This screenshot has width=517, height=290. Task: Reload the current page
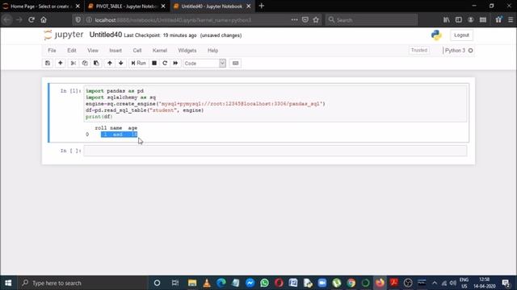point(32,19)
